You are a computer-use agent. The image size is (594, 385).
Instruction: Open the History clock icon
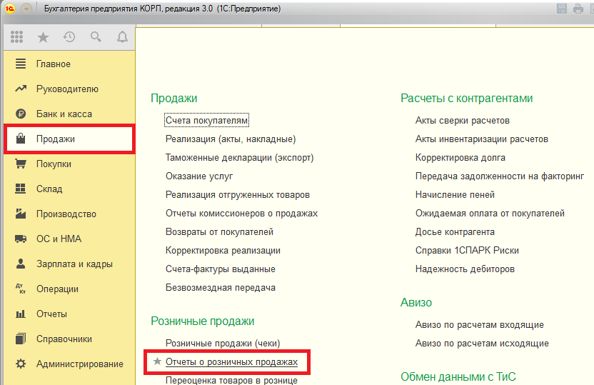[69, 36]
